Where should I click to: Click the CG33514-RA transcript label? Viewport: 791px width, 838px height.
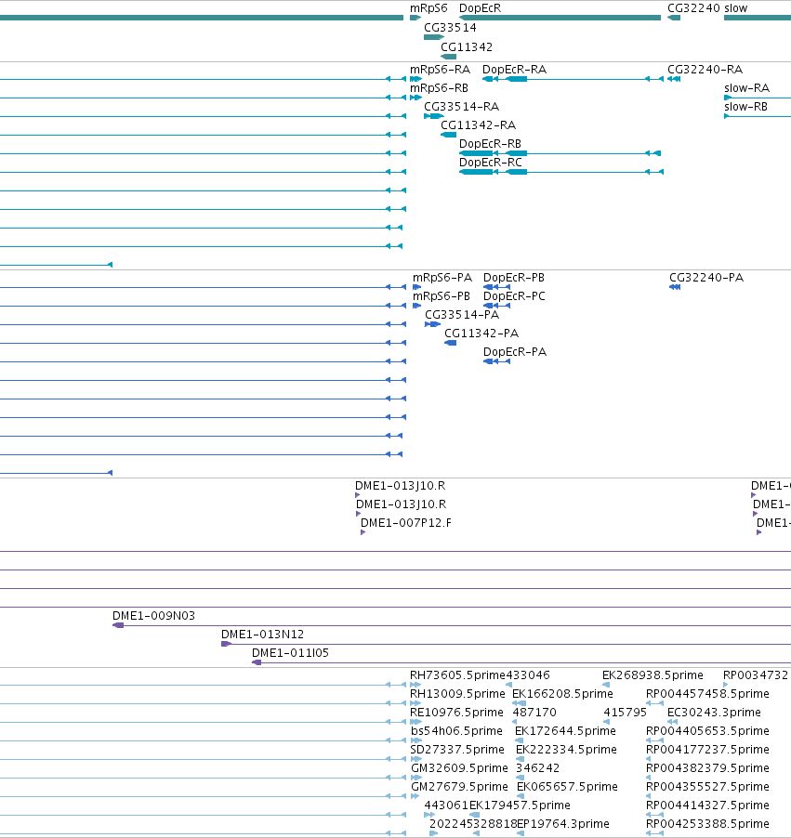click(462, 107)
